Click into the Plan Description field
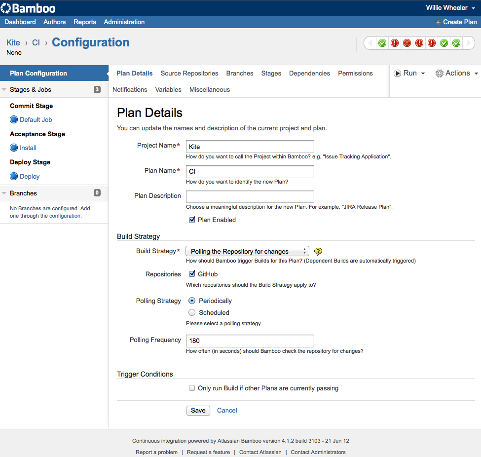Image resolution: width=481 pixels, height=457 pixels. (250, 196)
